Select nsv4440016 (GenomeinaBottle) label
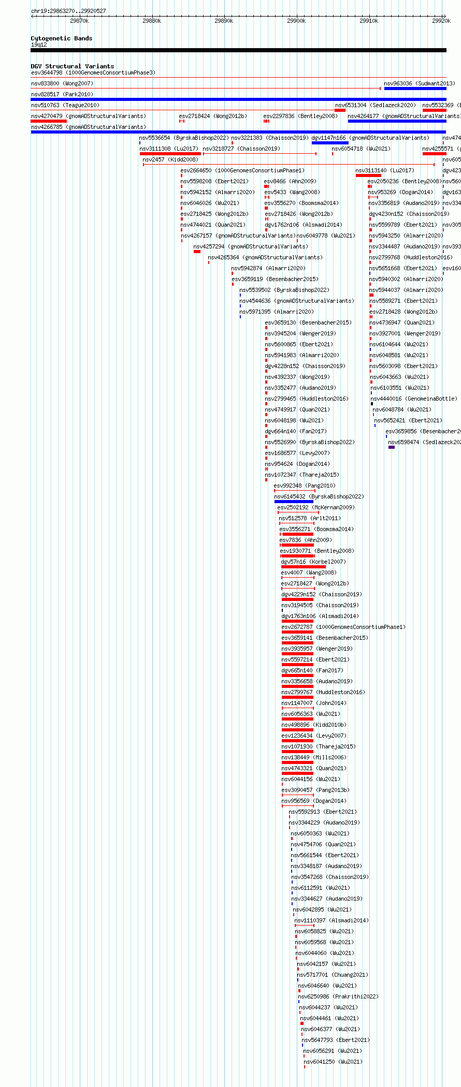The height and width of the screenshot is (1087, 461). pyautogui.click(x=414, y=399)
